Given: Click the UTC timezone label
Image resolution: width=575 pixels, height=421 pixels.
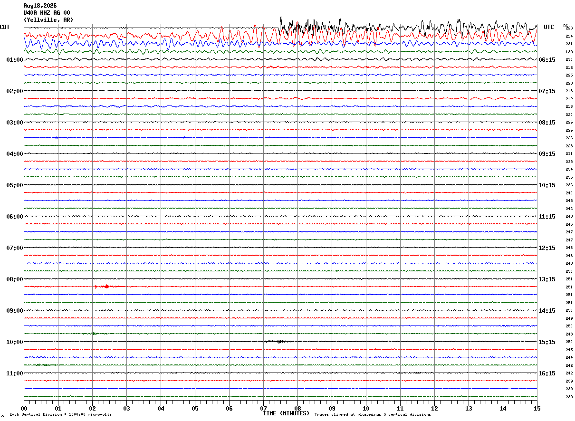Looking at the screenshot, I should 549,27.
